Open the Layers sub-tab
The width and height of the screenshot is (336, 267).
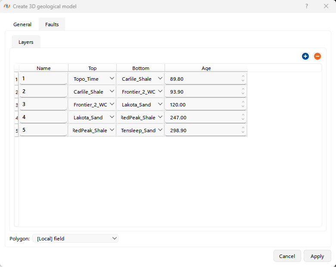(26, 42)
